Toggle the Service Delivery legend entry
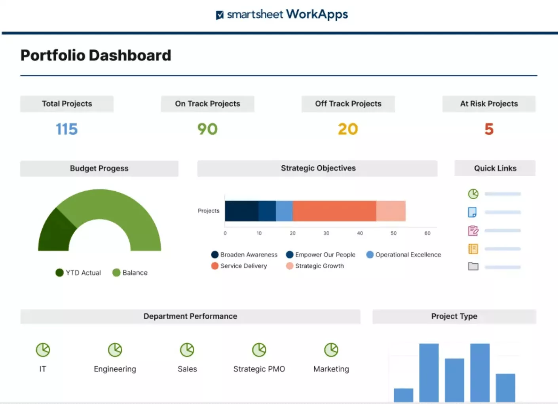Screen dimensions: 558x404 point(239,266)
